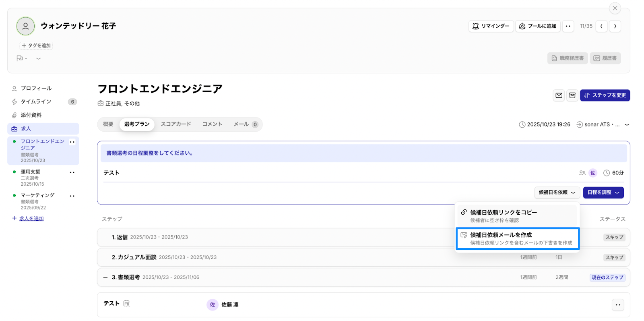Screen dimensions: 644x321
Task: Open the three-dot menu next to プールに追加
Action: tap(568, 26)
